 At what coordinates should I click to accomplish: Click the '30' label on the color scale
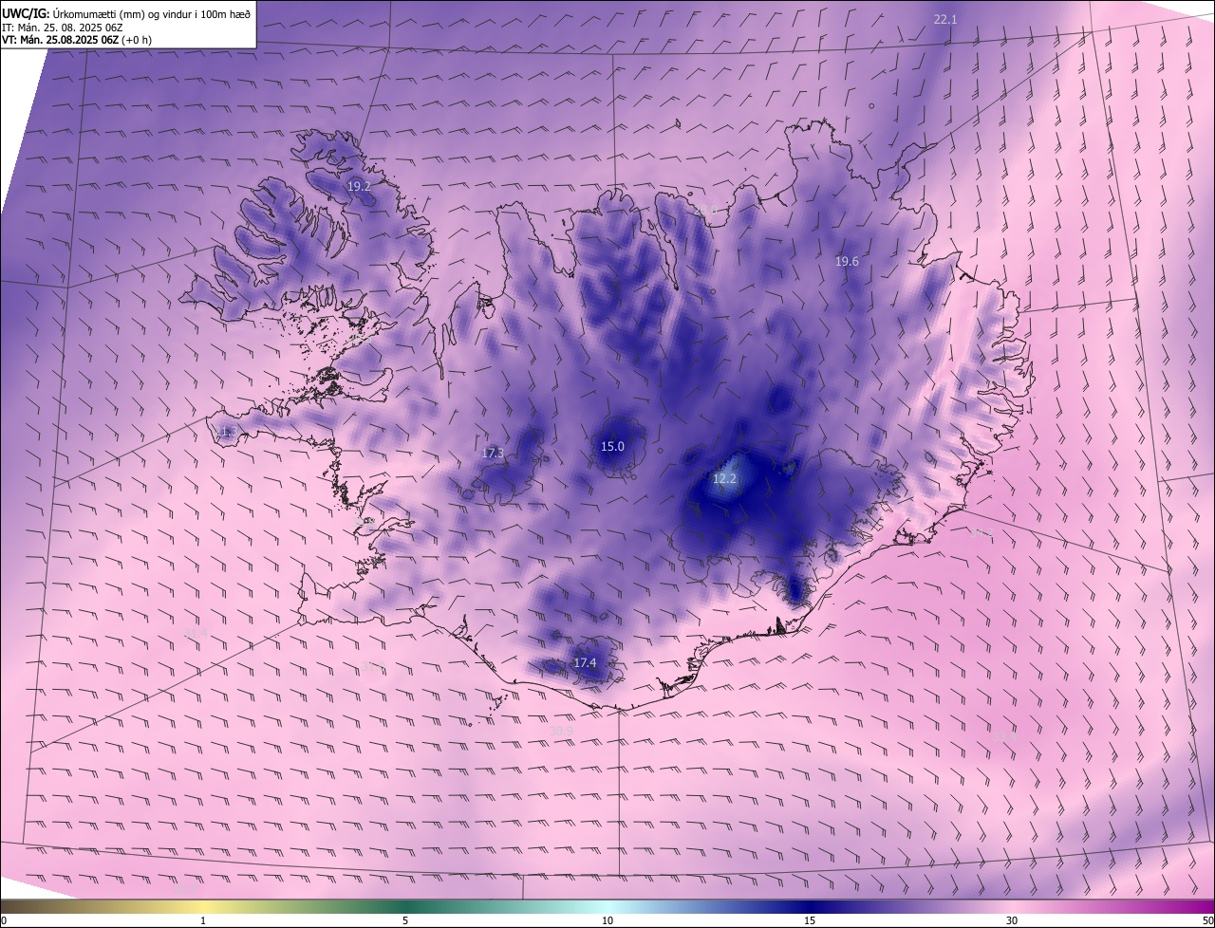pyautogui.click(x=1012, y=920)
